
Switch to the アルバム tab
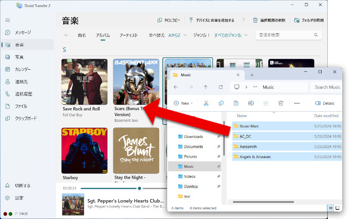(103, 35)
